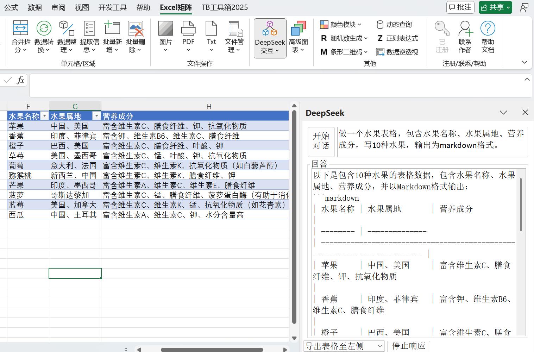Click the DeepSeek answer panel scrollbar
This screenshot has height=352, width=534.
coord(521,204)
